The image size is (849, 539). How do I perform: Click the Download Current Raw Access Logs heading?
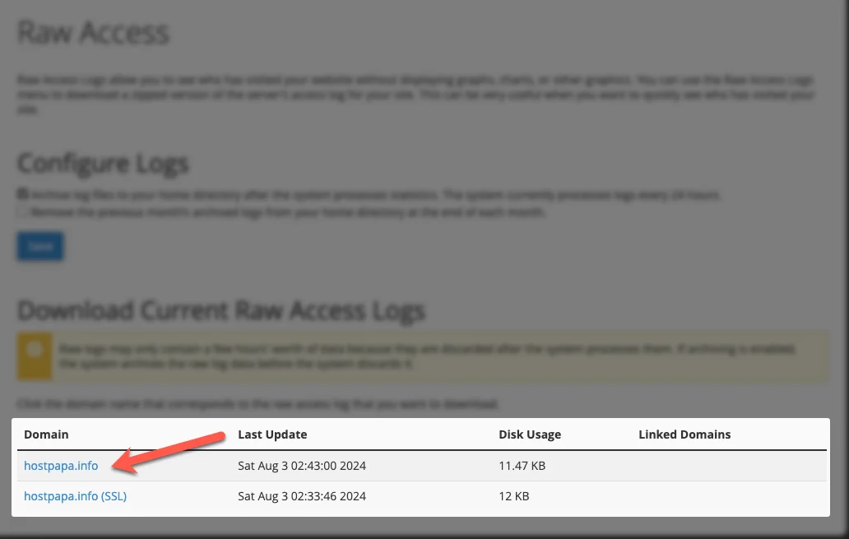click(x=221, y=311)
